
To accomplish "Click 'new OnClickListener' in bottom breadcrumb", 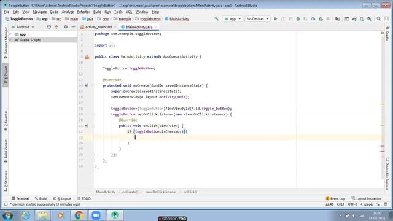I will pyautogui.click(x=161, y=192).
